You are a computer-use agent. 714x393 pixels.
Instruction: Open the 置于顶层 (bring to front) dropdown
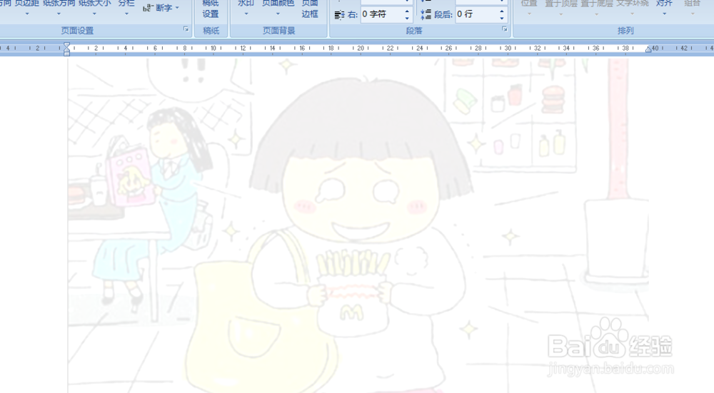(x=561, y=8)
